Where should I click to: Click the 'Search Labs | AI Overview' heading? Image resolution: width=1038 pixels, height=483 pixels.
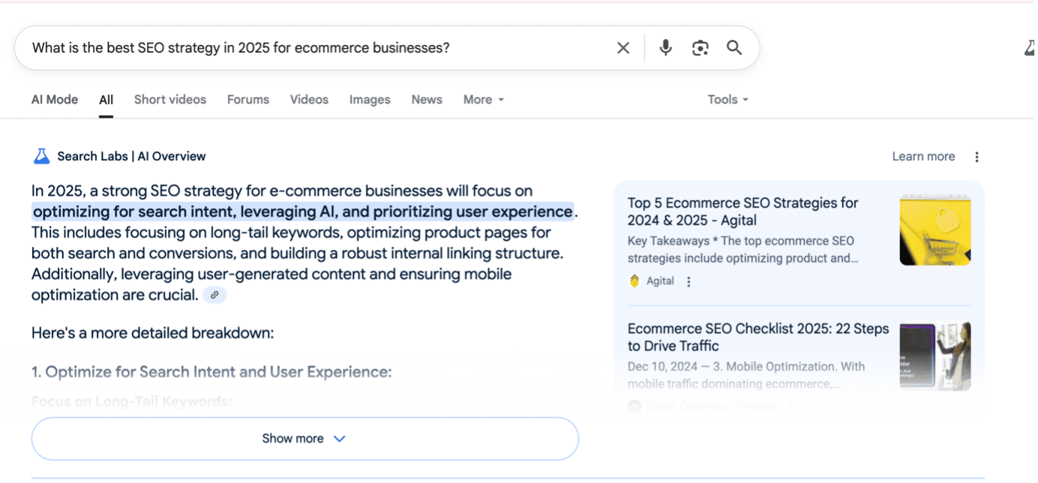coord(131,157)
